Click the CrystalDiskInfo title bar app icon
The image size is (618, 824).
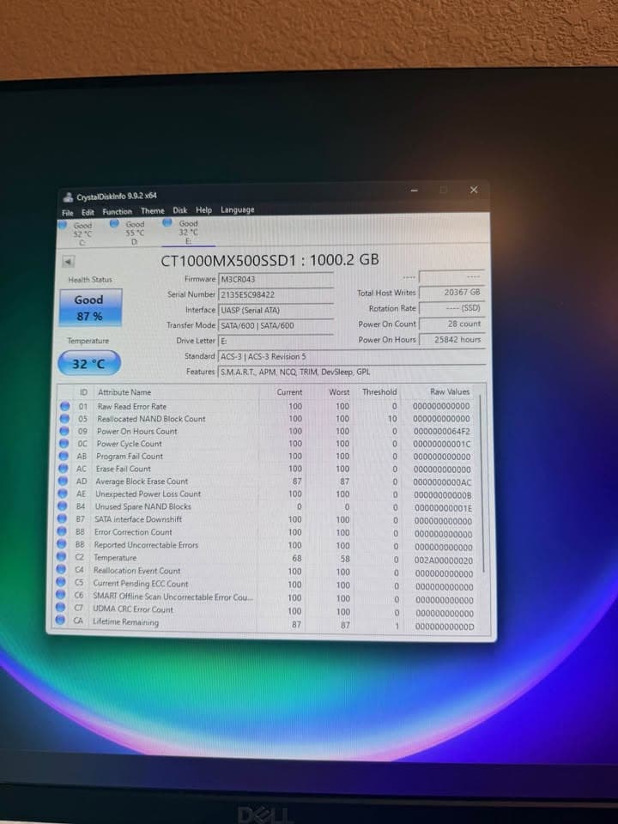click(x=68, y=197)
